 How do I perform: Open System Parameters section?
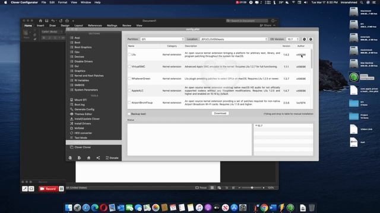(86, 90)
